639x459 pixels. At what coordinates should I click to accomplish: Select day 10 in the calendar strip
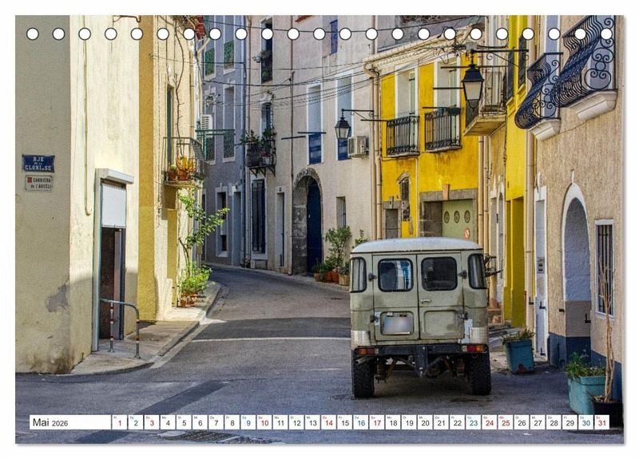pyautogui.click(x=264, y=422)
